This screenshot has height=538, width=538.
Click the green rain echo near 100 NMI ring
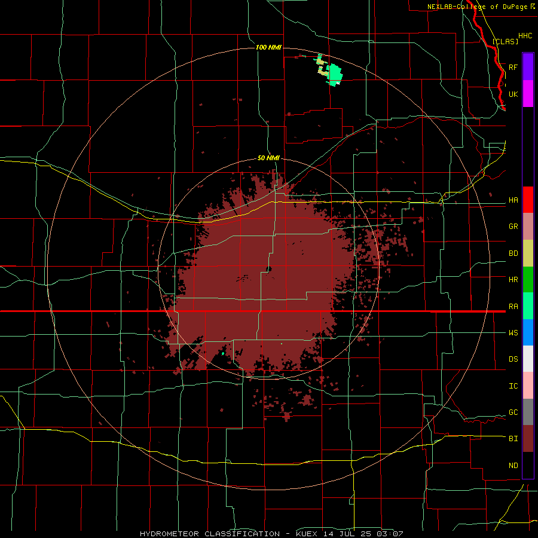click(x=335, y=74)
